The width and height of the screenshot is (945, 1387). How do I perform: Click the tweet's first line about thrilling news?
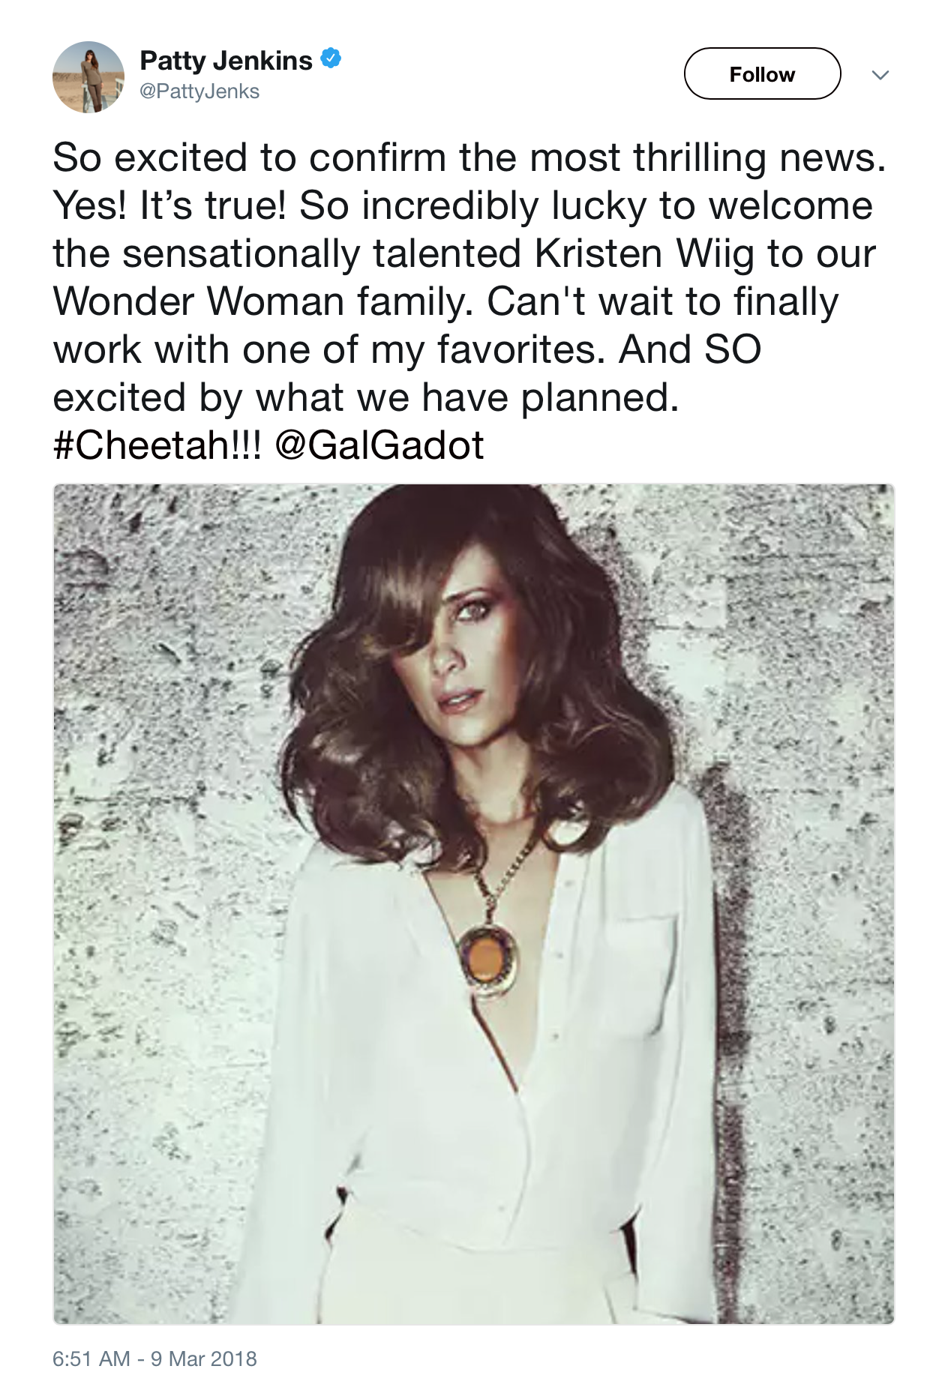[469, 158]
